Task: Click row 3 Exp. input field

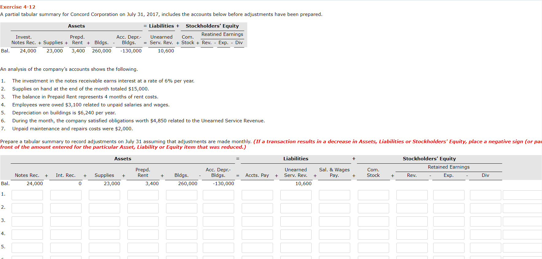Action: click(x=449, y=221)
